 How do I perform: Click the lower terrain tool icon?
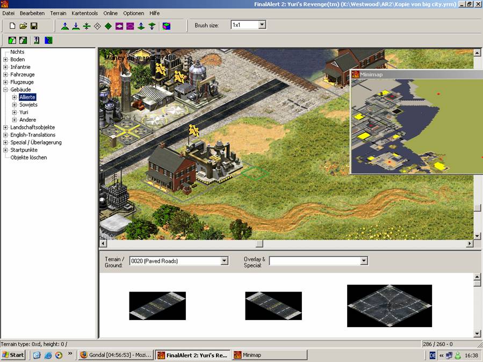(76, 26)
